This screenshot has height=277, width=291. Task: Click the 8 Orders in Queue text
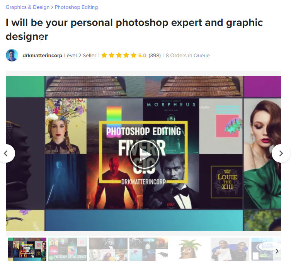tap(188, 56)
